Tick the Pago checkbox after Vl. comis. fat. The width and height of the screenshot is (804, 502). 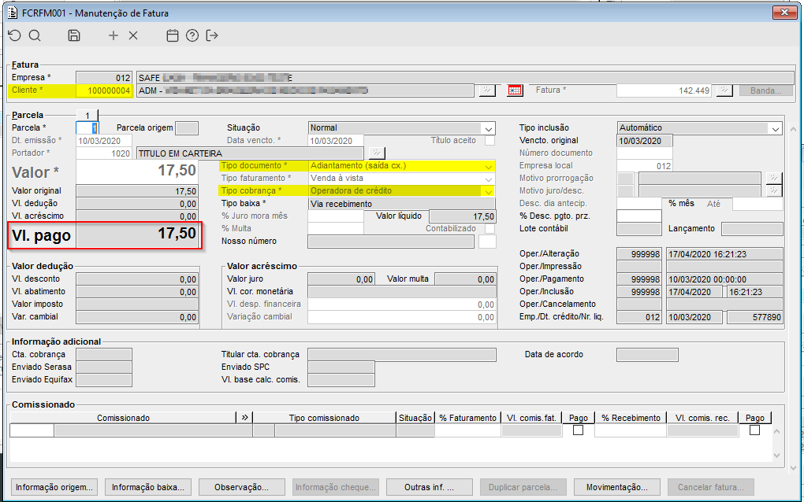click(578, 430)
